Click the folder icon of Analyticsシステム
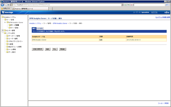The height and width of the screenshot is (107, 171). click(3, 17)
